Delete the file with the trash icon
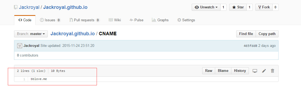The width and height of the screenshot is (301, 98). point(272,71)
